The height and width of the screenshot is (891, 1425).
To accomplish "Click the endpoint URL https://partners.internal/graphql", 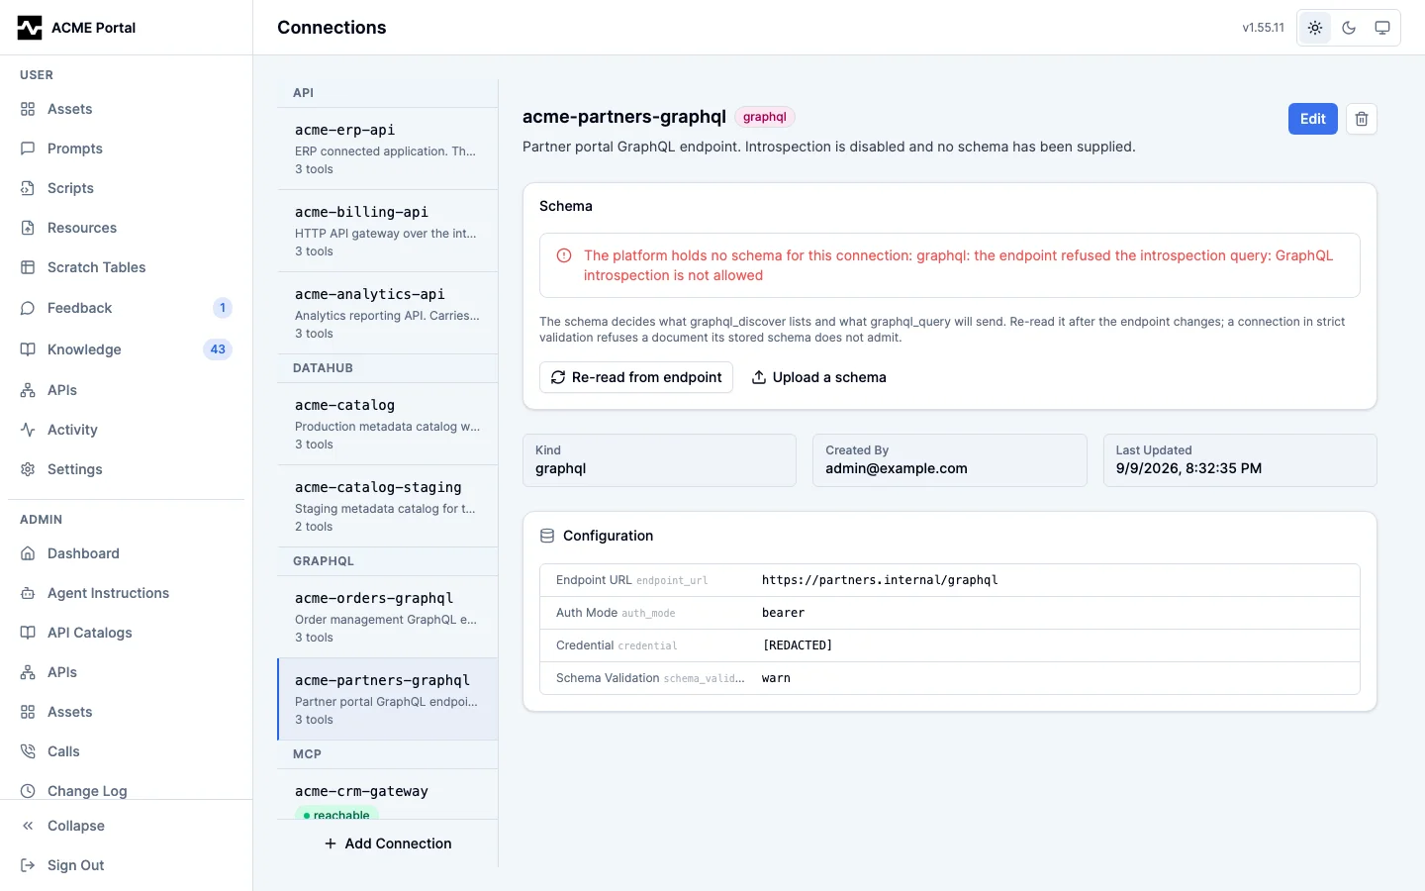I will click(880, 580).
